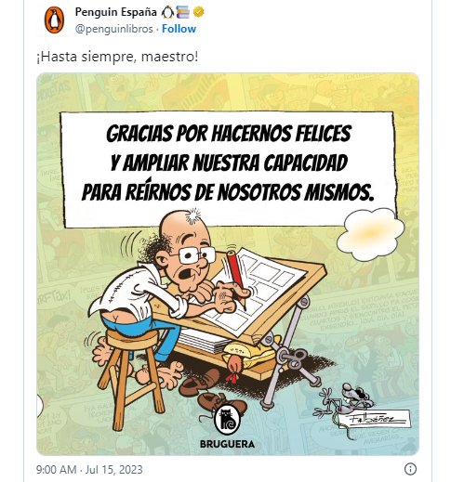Click the tweet text ¡Hasta siempre, maestro!
Viewport: 464px width, 482px height.
tap(117, 57)
